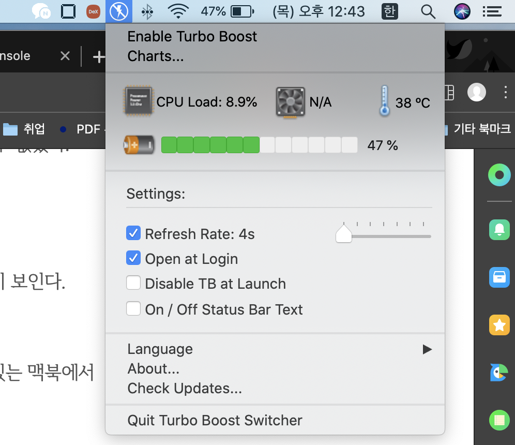The image size is (515, 445).
Task: Open the browser profile avatar
Action: 477,92
